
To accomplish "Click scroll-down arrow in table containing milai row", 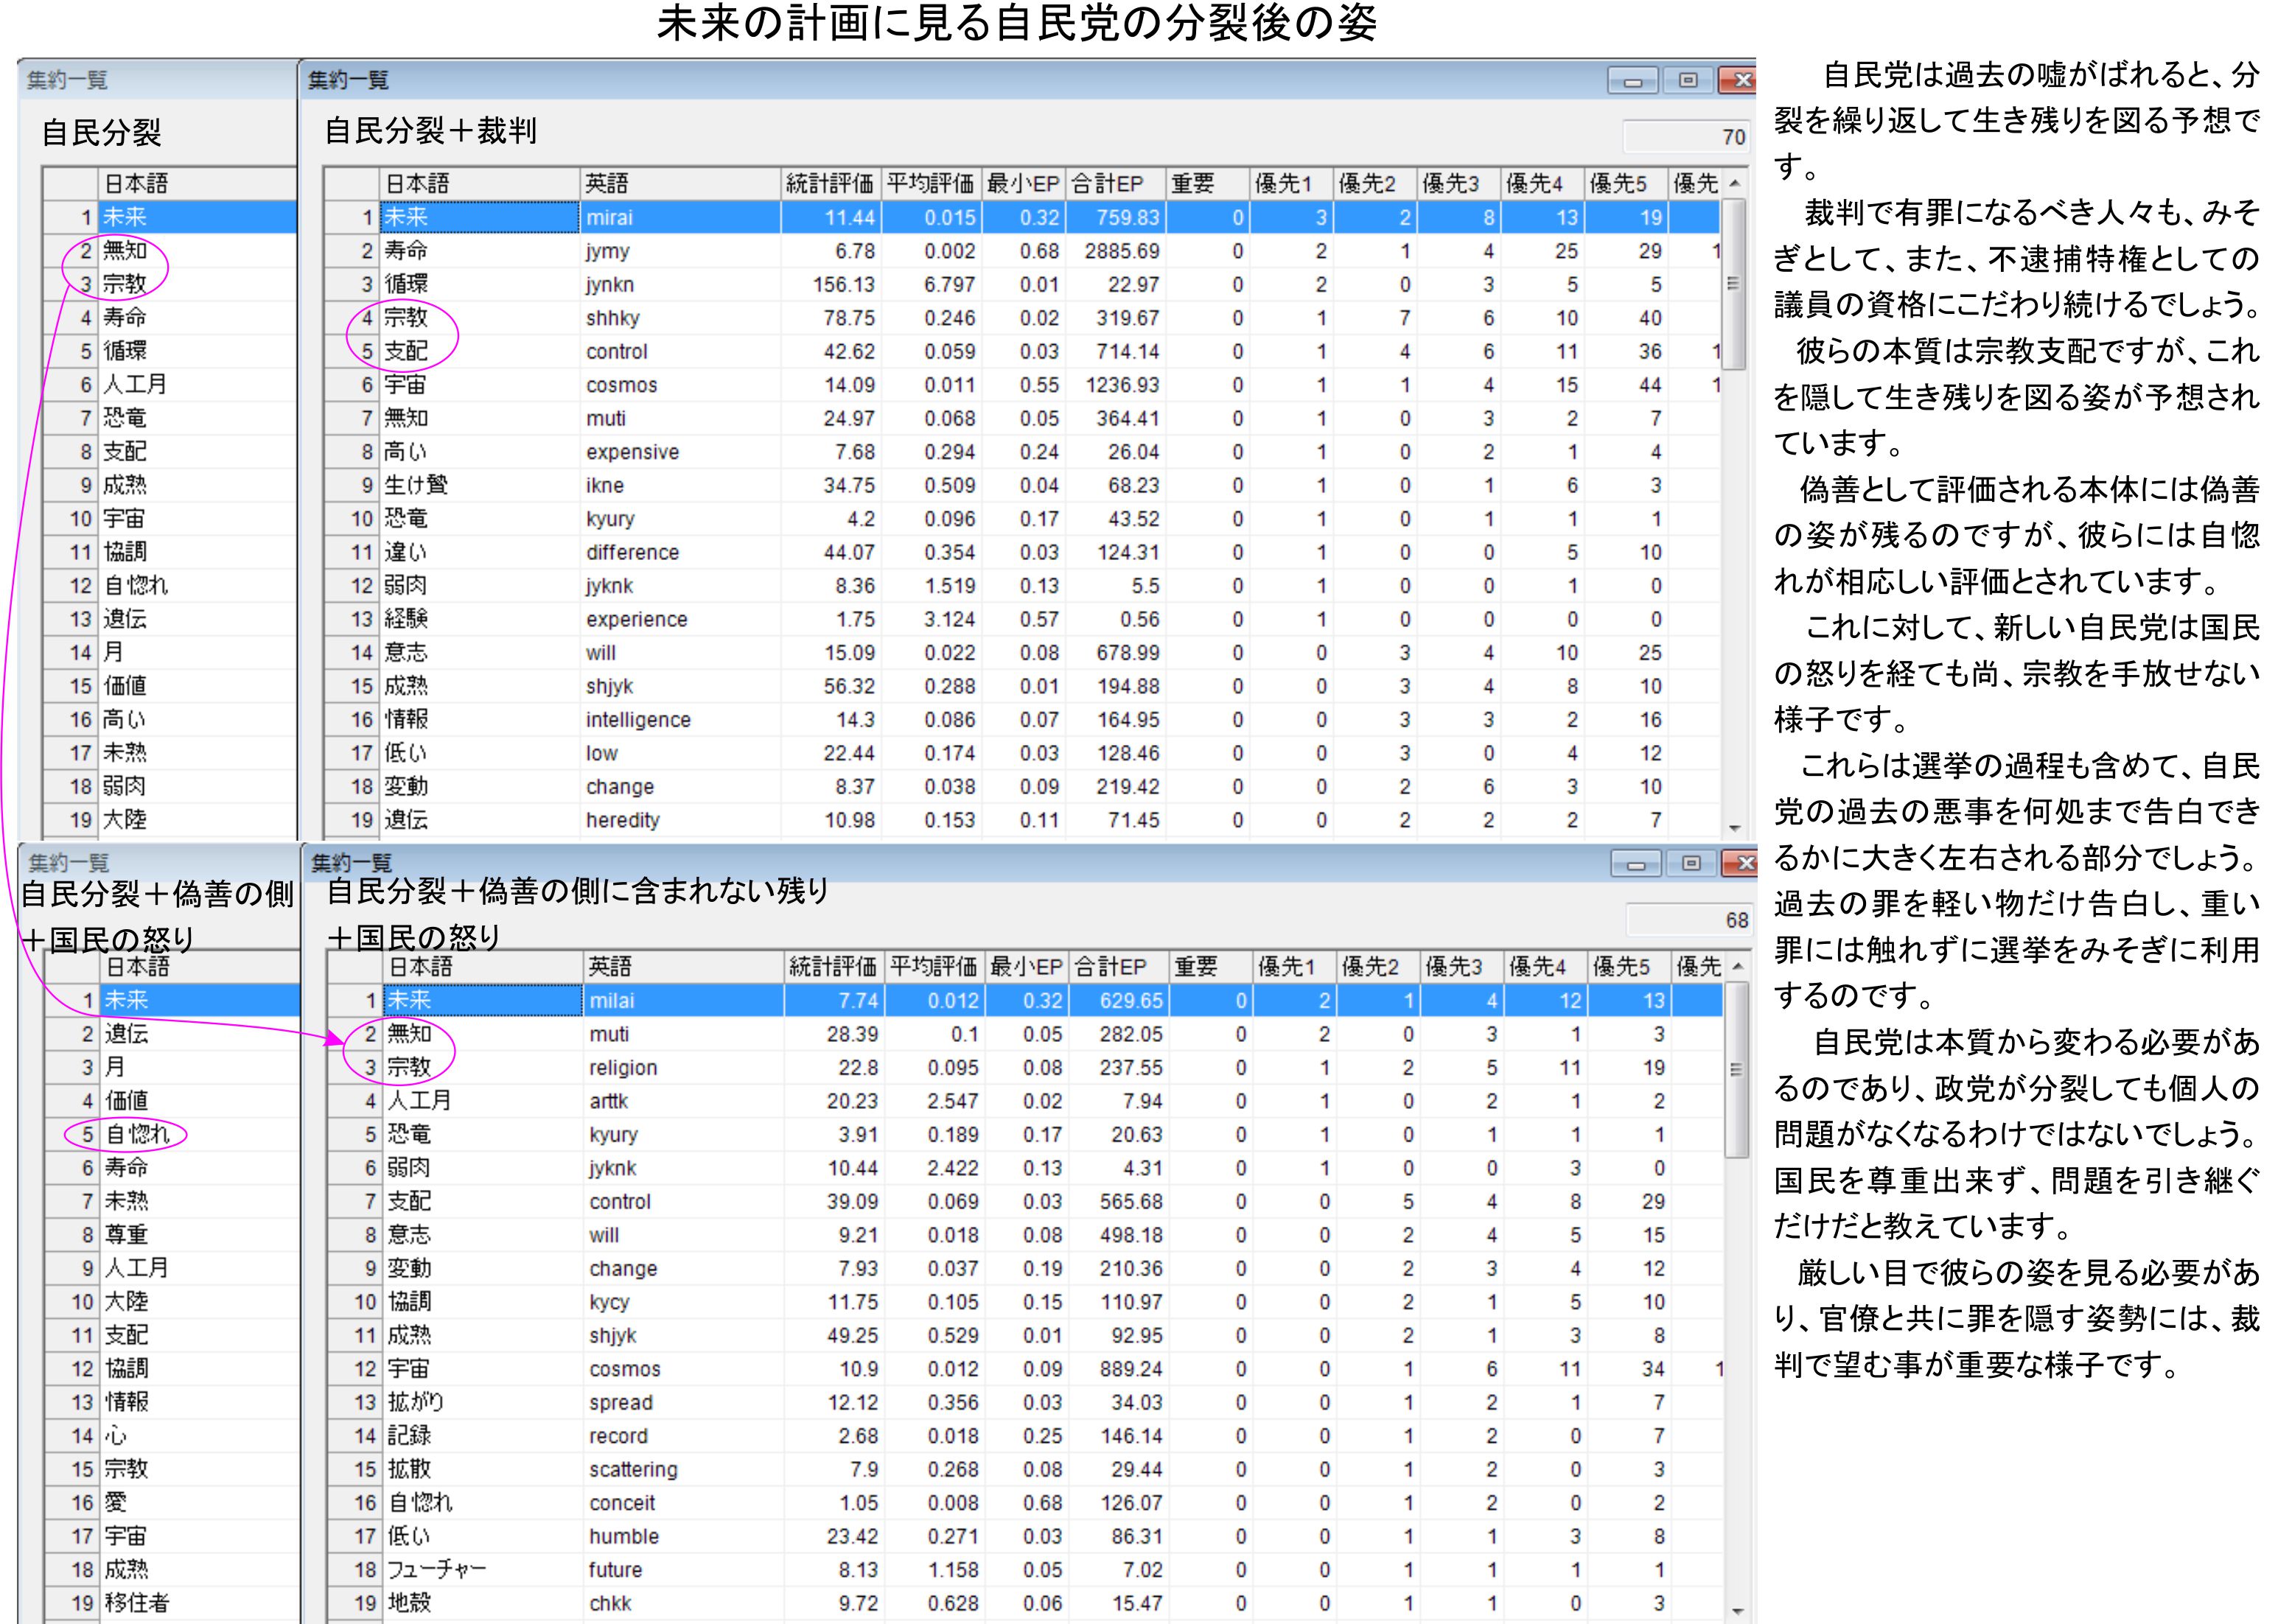I will point(1737,1610).
